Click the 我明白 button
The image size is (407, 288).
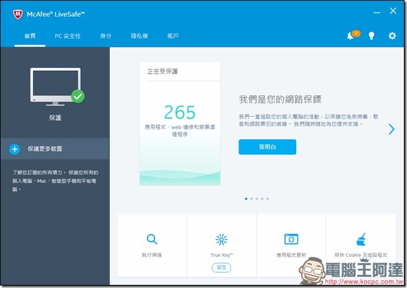pyautogui.click(x=268, y=147)
